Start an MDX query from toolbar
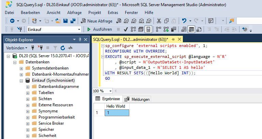262x139 pixels. coord(126,21)
